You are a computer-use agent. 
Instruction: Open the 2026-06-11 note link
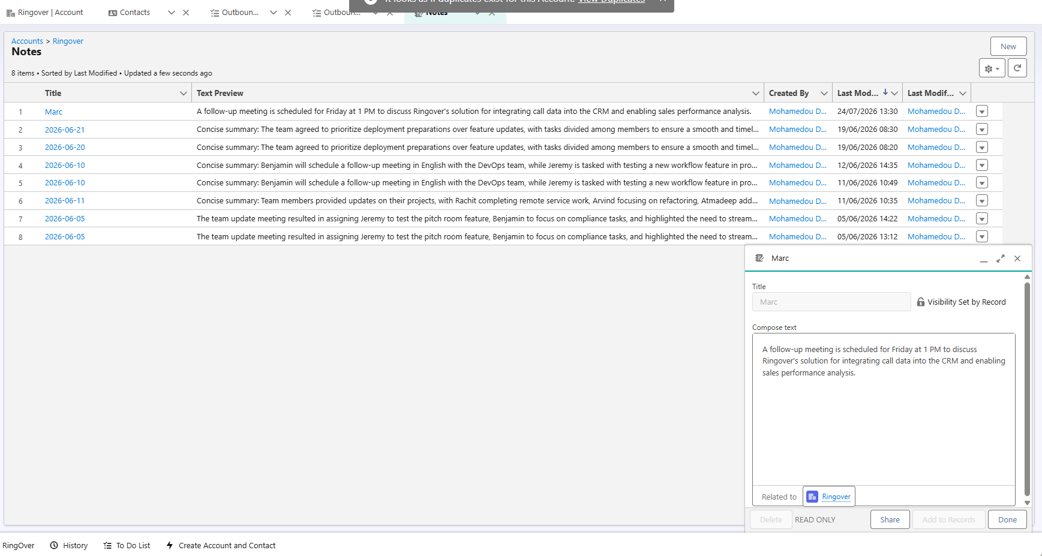(x=65, y=200)
